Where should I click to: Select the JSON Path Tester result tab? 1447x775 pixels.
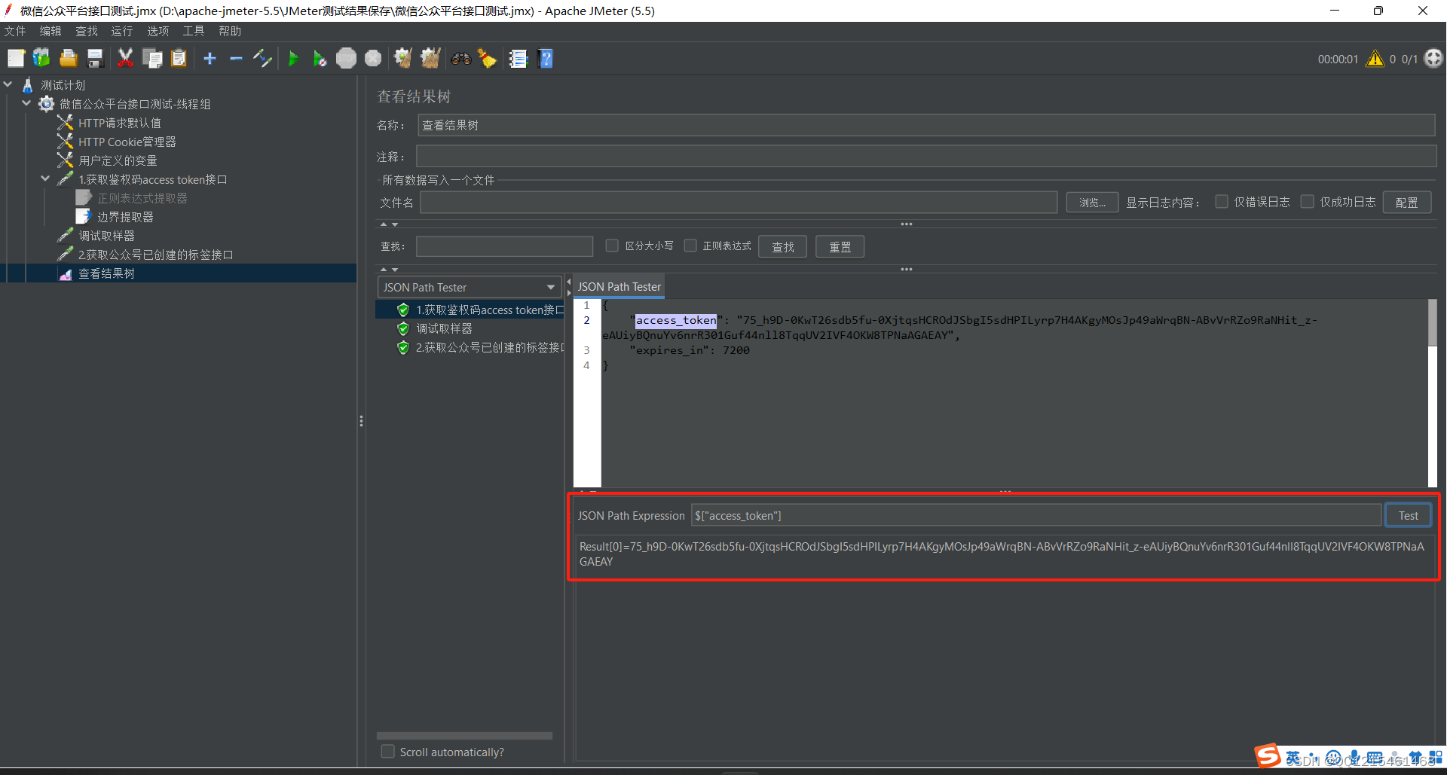619,287
